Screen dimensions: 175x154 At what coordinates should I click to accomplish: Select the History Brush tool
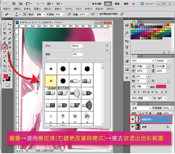(x=10, y=43)
